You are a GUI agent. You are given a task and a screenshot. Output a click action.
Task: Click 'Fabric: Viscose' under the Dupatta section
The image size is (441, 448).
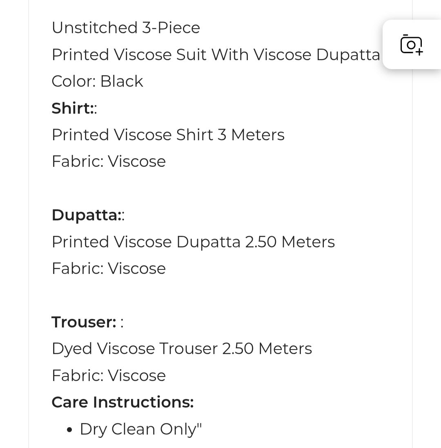pos(109,269)
